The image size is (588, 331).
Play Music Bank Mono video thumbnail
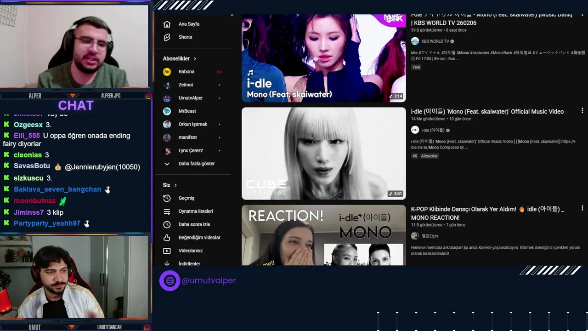(324, 58)
